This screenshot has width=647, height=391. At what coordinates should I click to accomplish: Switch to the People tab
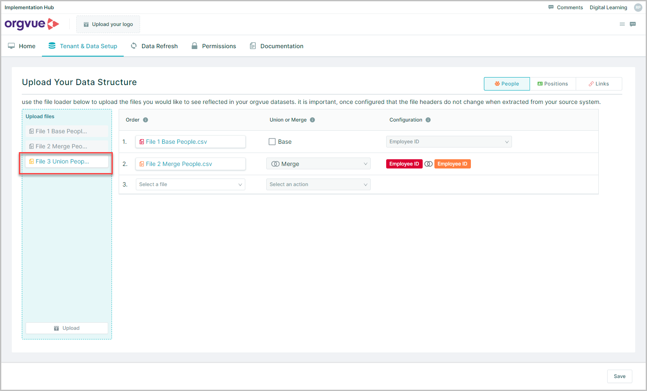click(x=507, y=84)
